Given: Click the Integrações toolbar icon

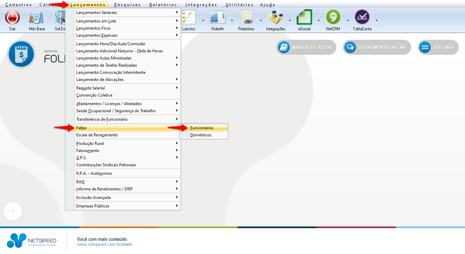Looking at the screenshot, I should (275, 17).
